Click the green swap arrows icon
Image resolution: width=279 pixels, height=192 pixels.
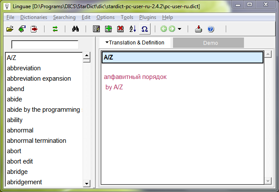pyautogui.click(x=55, y=29)
